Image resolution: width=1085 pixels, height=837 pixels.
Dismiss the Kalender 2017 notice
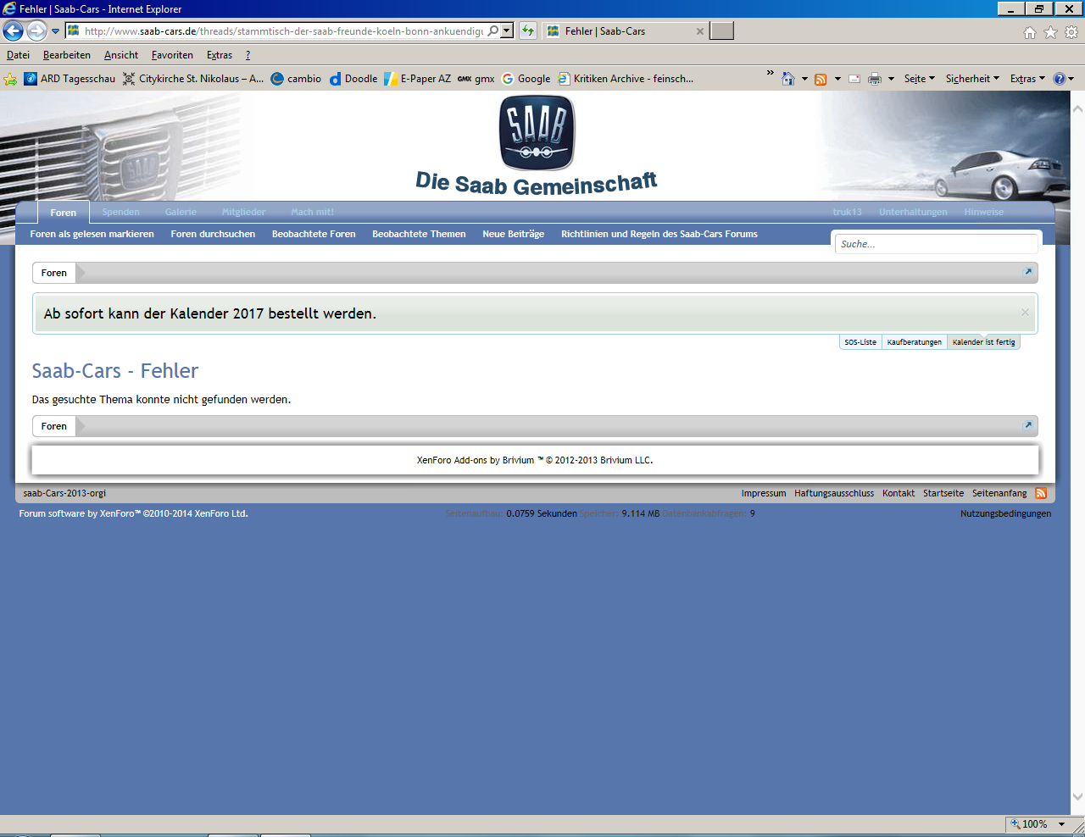pyautogui.click(x=1025, y=313)
